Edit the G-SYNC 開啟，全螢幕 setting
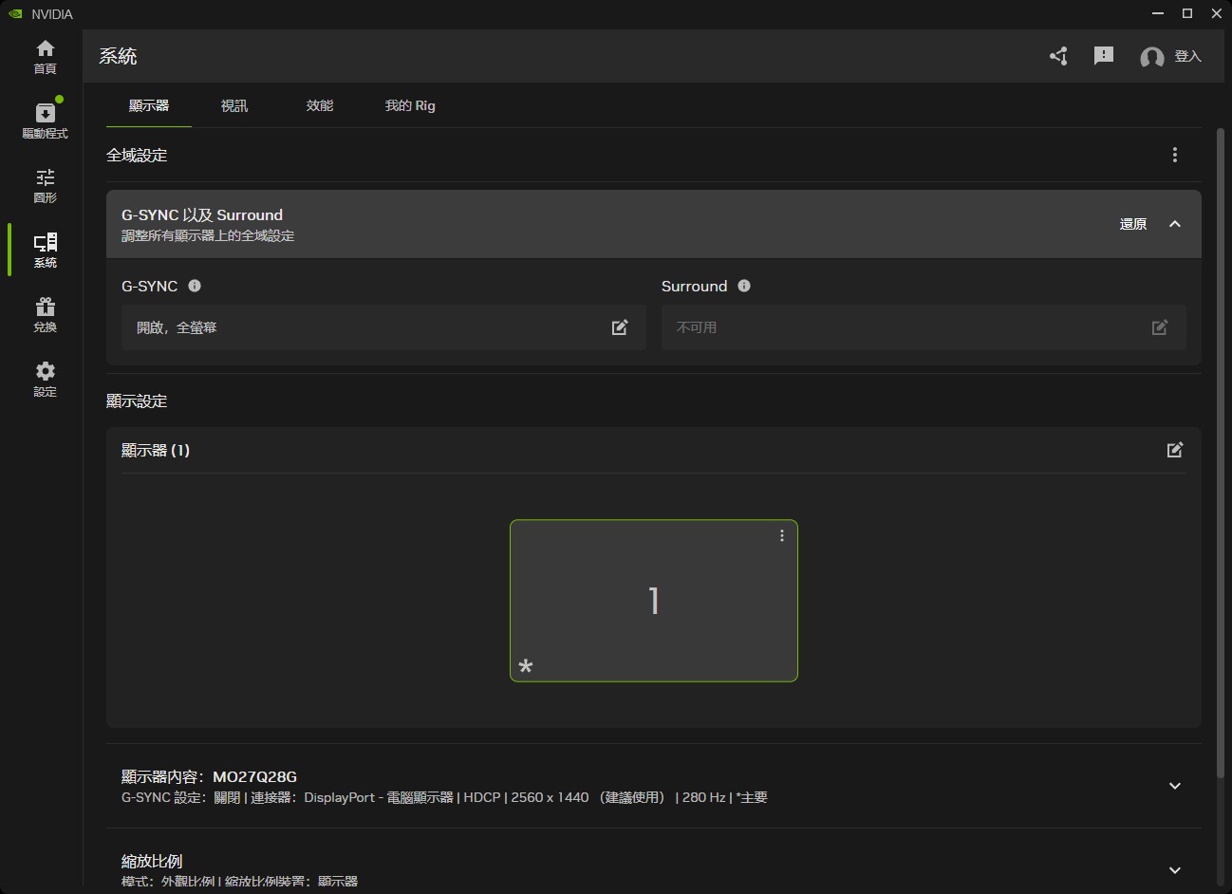Screen dimensions: 1232x894 620,327
